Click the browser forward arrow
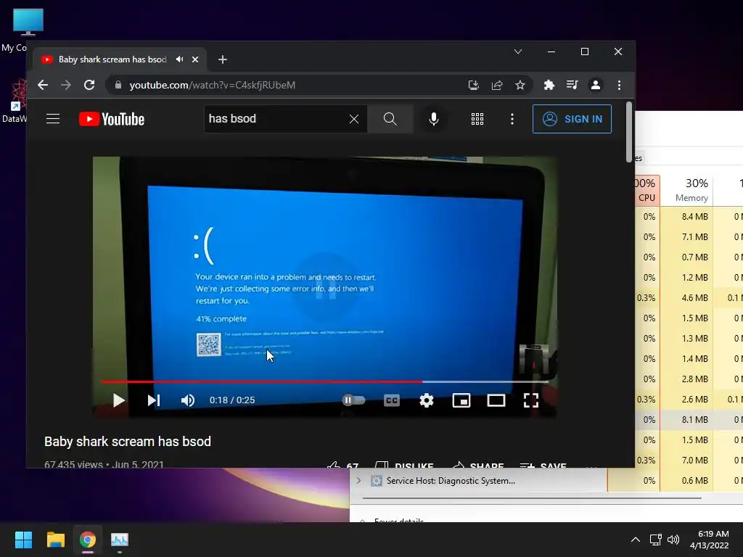 66,85
